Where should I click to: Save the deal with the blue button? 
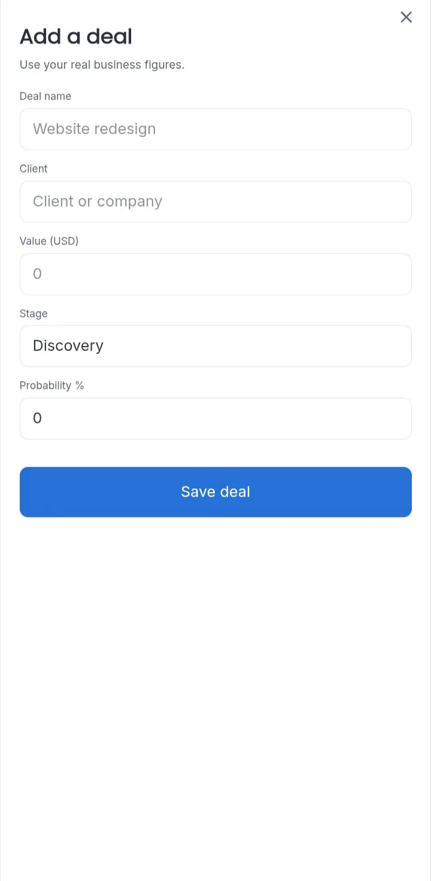click(x=215, y=492)
